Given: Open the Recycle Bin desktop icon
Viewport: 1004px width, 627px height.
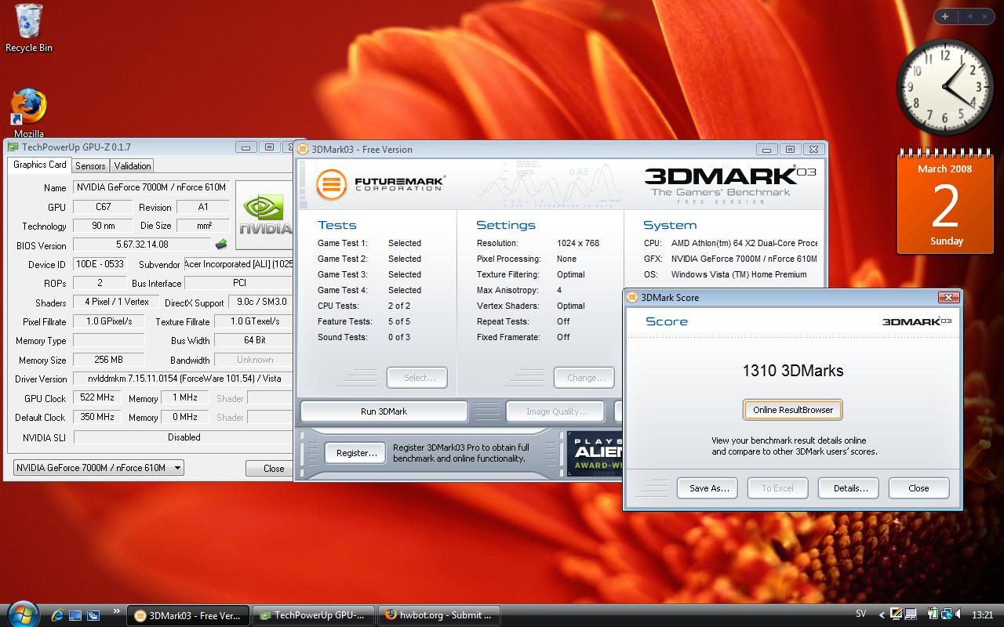Looking at the screenshot, I should (x=29, y=29).
